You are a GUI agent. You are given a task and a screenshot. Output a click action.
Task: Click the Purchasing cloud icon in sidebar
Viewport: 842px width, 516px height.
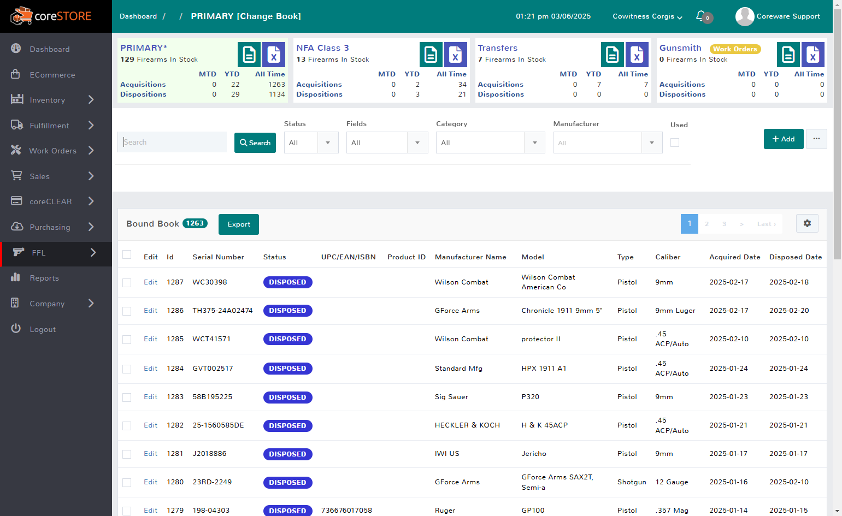[x=17, y=227]
